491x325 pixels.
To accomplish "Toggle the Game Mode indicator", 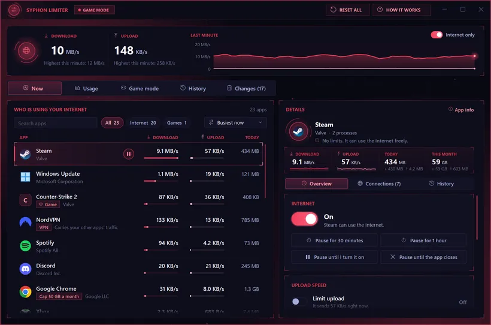I will 94,10.
